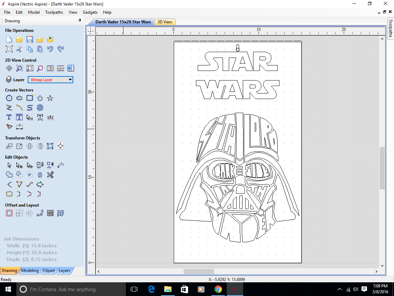Screen dimensions: 394x296
Task: Toggle the Drawing panel pushpin
Action: (x=80, y=20)
